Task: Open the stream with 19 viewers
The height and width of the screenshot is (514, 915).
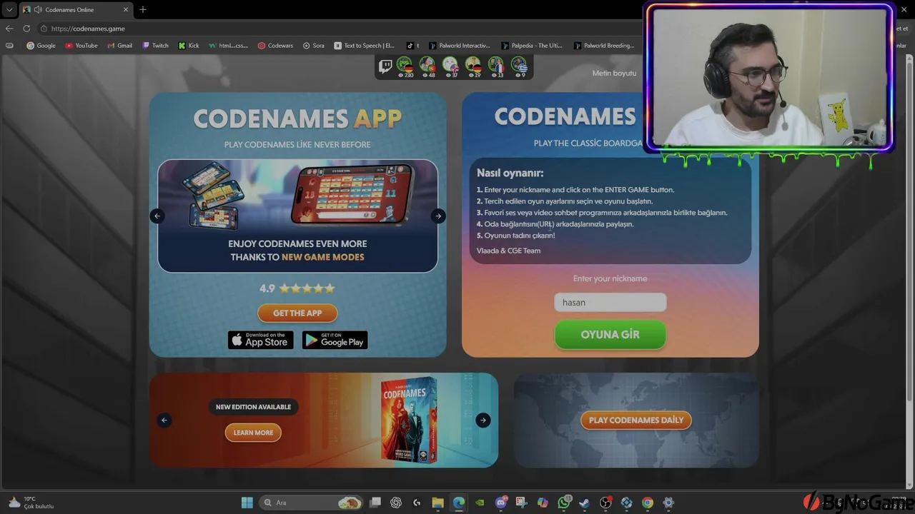Action: pos(473,67)
